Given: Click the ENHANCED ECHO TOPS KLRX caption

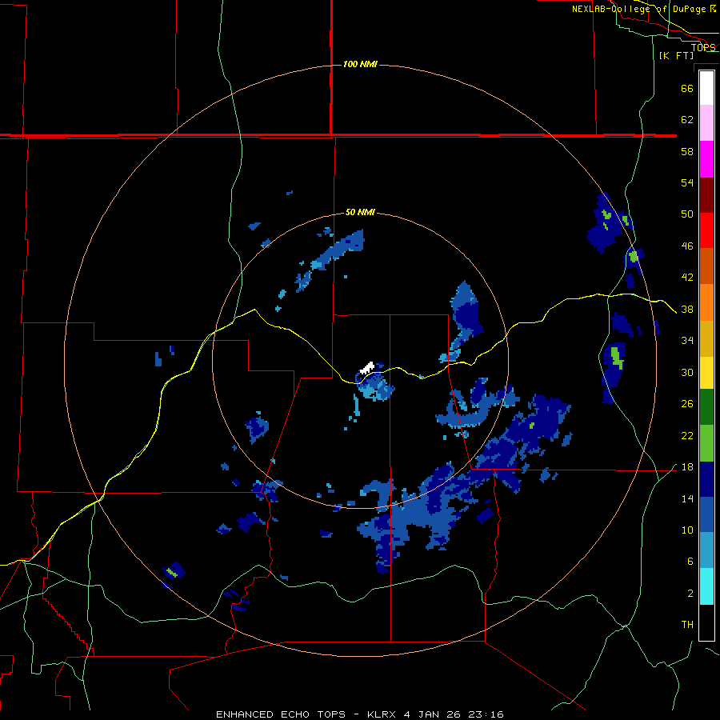Looking at the screenshot, I should (359, 714).
